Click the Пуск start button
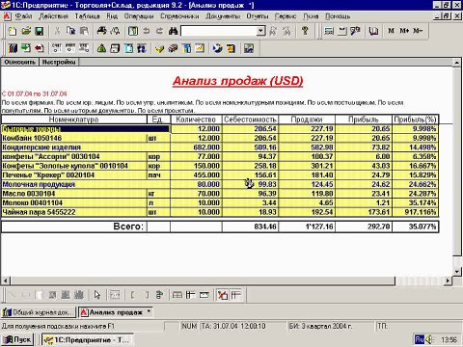 coord(17,339)
